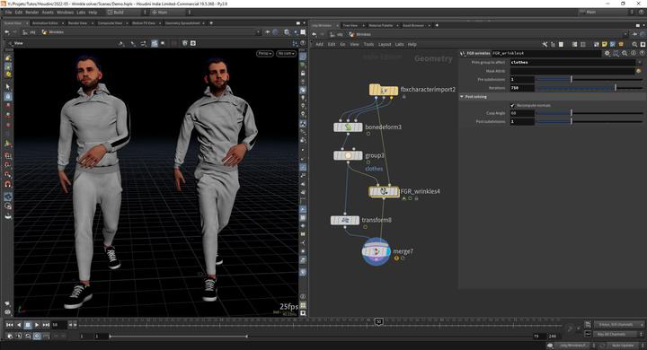Click the frame 50 timeline marker
The height and width of the screenshot is (350, 647).
point(378,321)
